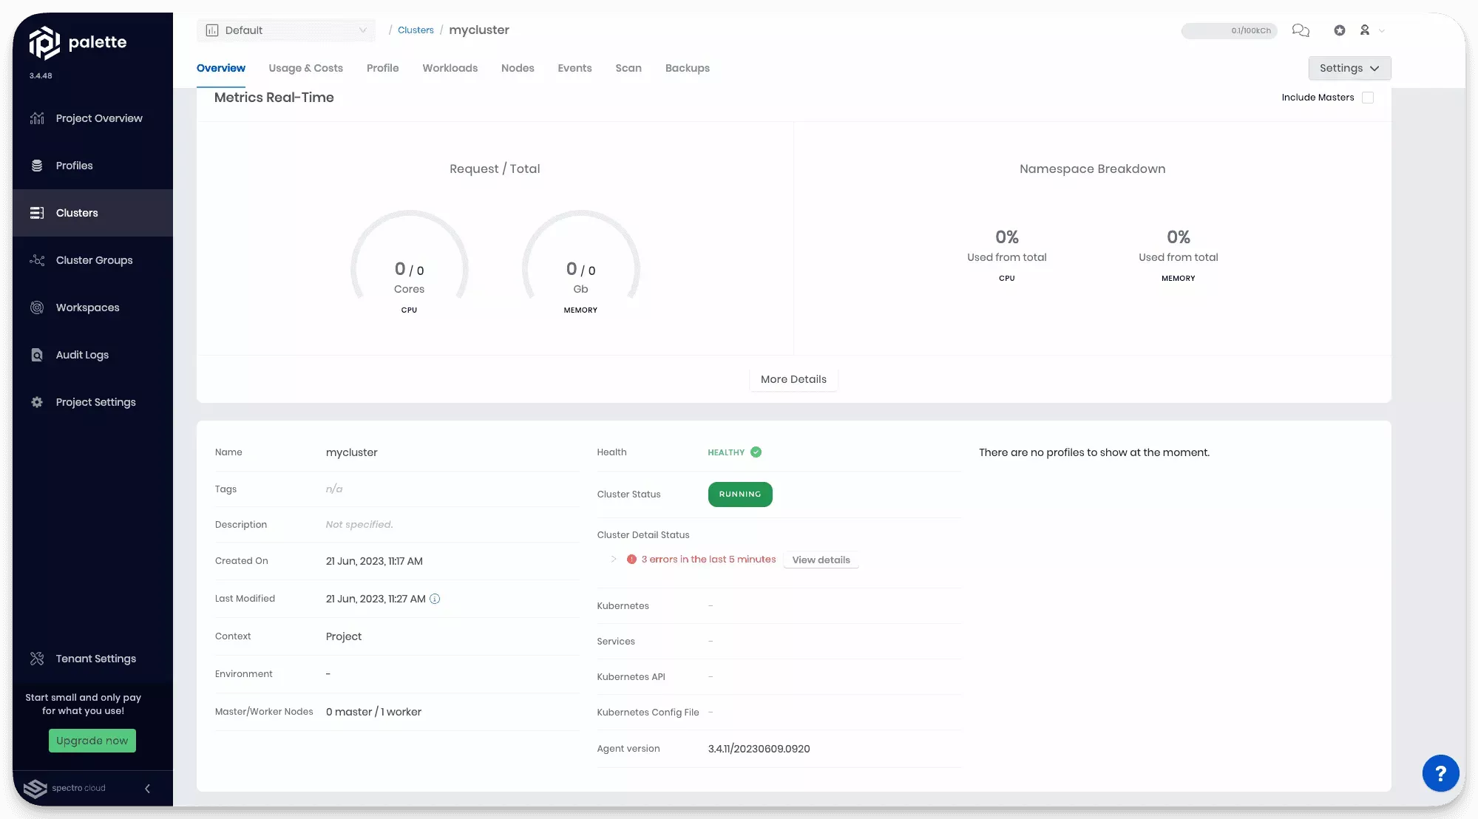Screen dimensions: 1478x819
Task: Open the Backups tab
Action: tap(687, 68)
